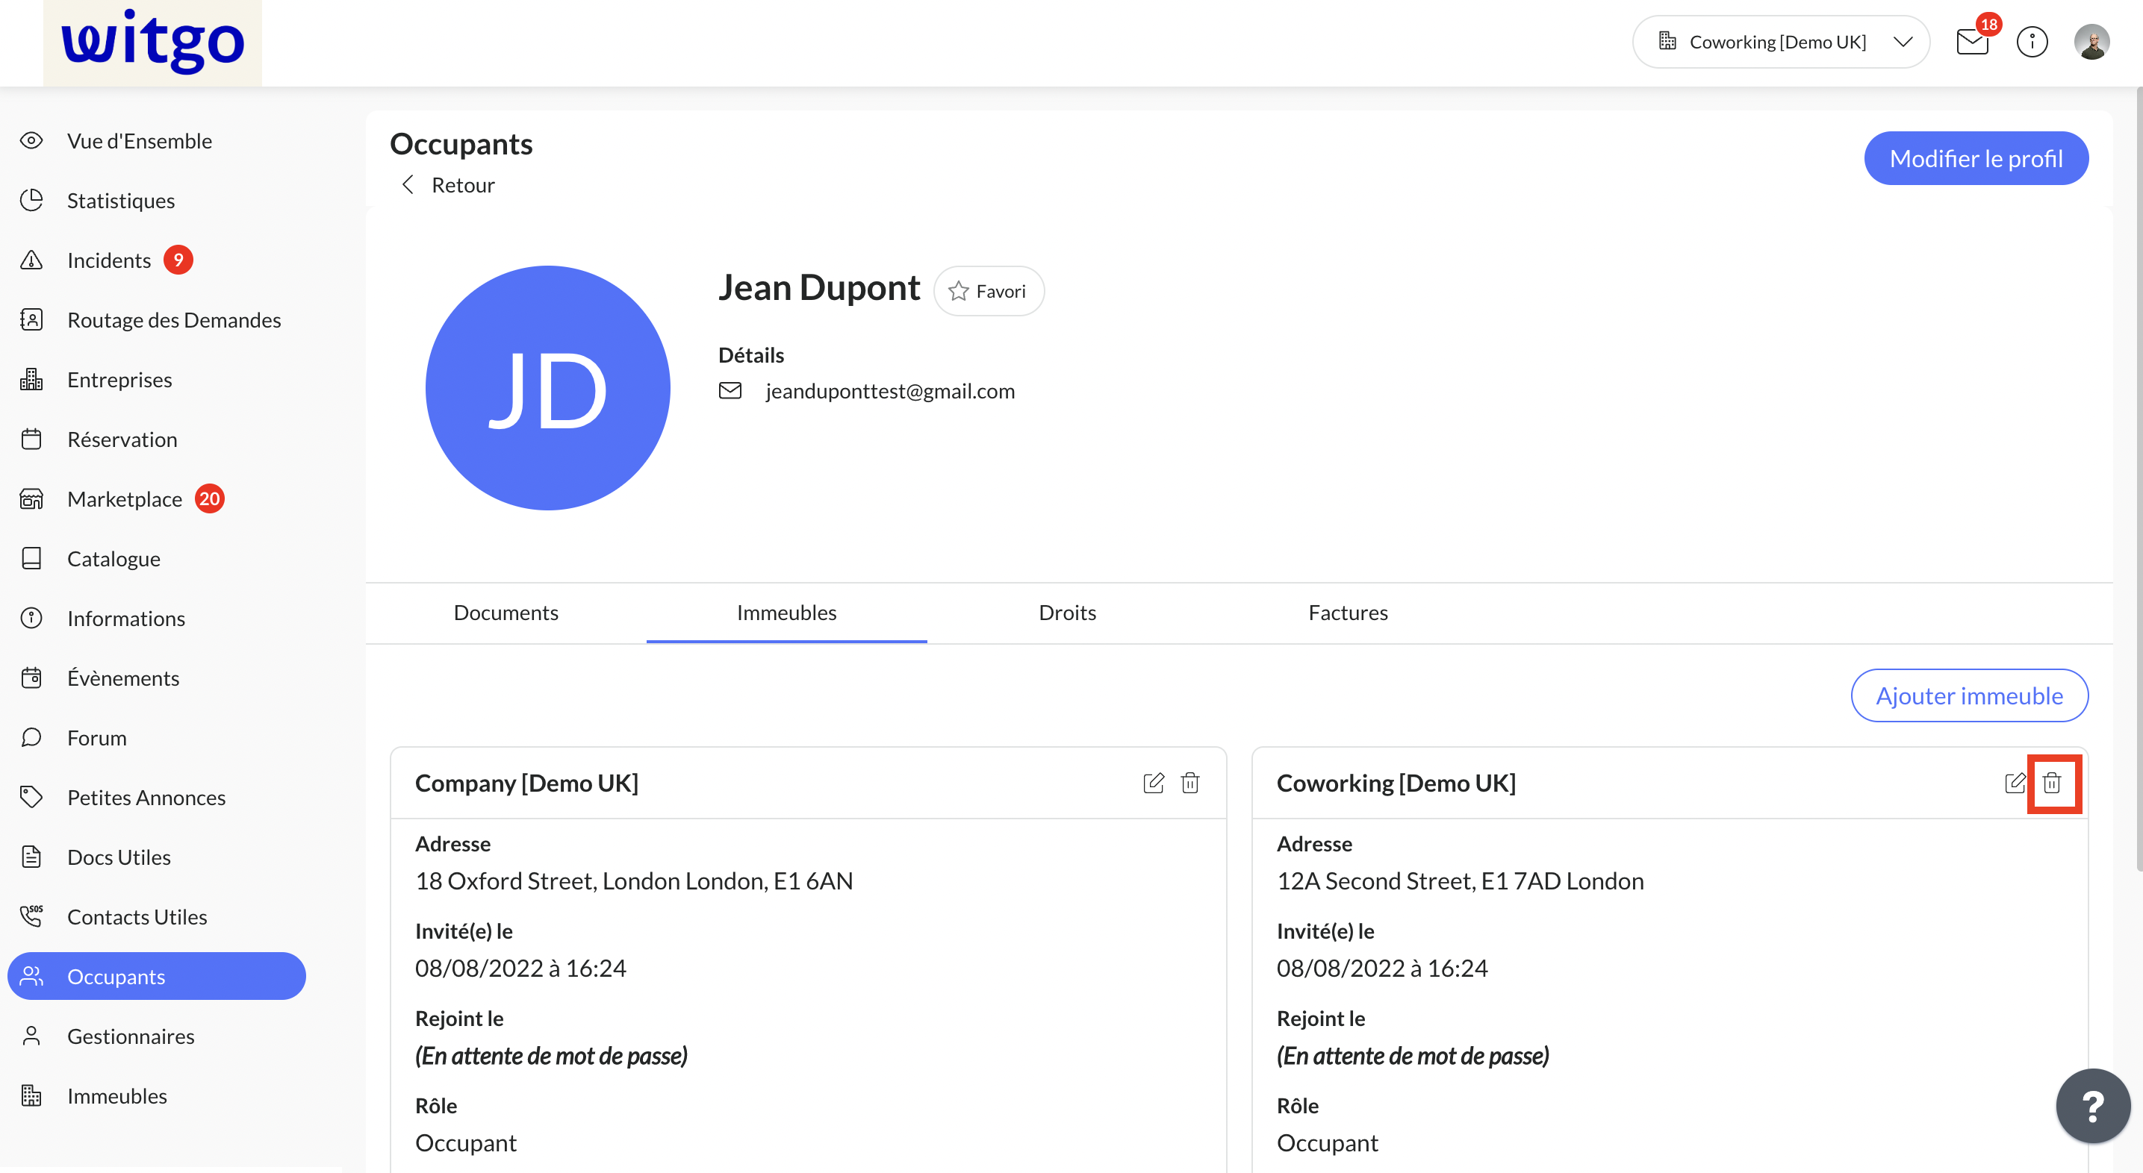Go to Incidents in the sidebar
Screen dimensions: 2143x1173
[109, 260]
